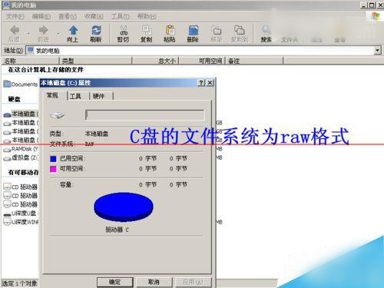
Task: Open search with 搜索 magnifier icon
Action: [266, 30]
